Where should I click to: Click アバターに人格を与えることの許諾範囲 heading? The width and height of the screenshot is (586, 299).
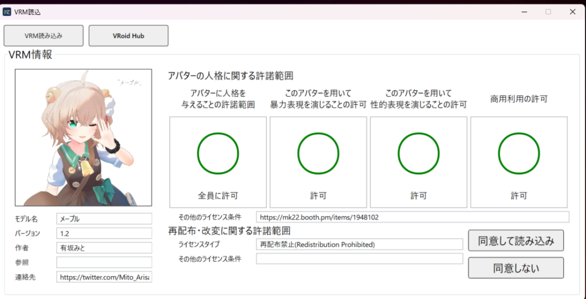coord(218,99)
